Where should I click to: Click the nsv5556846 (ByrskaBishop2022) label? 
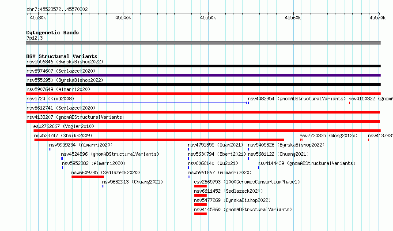coord(65,62)
